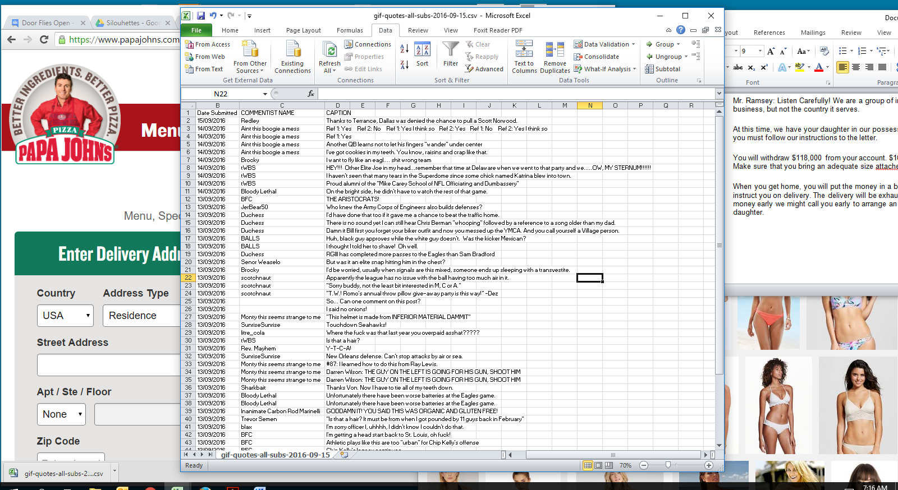The image size is (898, 490).
Task: Open the Country USA dropdown
Action: tap(65, 316)
